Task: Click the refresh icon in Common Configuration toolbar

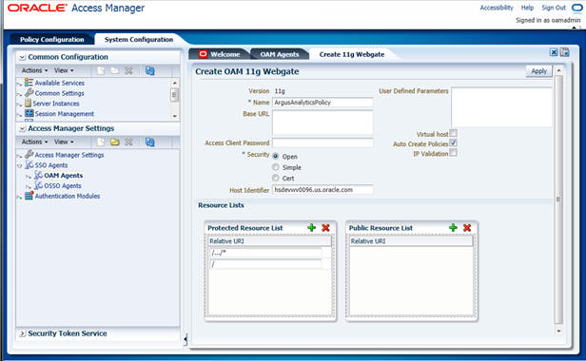Action: (x=150, y=70)
